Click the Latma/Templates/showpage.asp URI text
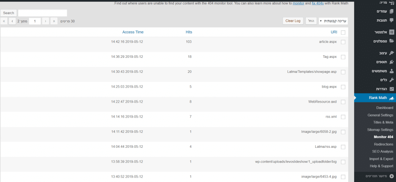 (x=312, y=72)
